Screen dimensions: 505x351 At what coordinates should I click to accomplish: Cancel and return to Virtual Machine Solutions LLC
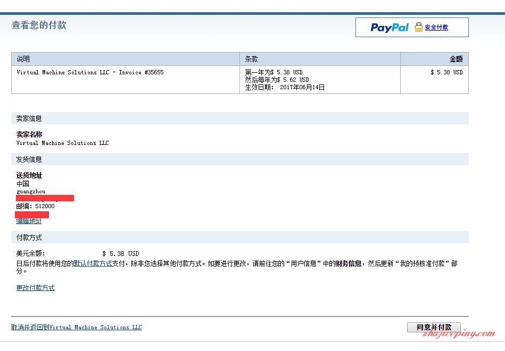pos(76,327)
